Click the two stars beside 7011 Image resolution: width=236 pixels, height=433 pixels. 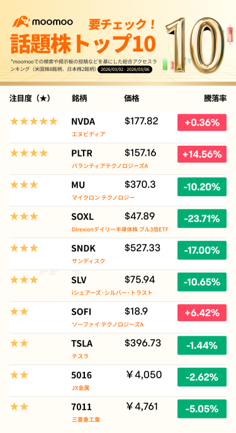(x=19, y=407)
